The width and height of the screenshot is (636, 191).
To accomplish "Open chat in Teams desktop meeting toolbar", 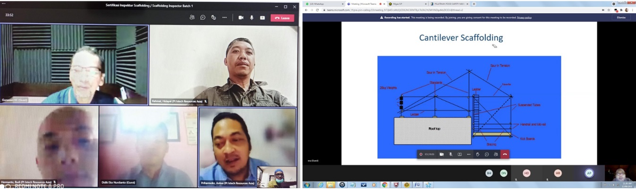I will pos(203,17).
